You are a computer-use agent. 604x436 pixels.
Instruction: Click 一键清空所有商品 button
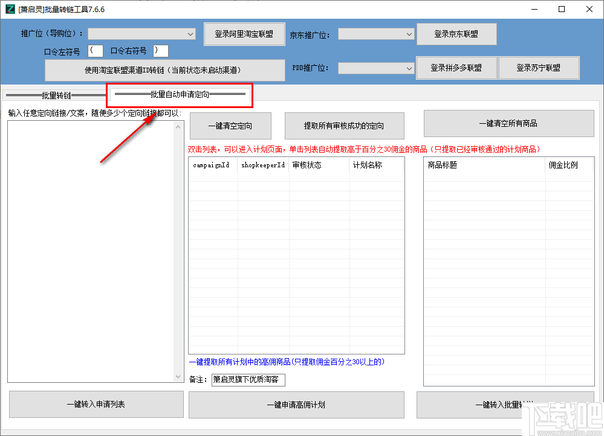[x=508, y=123]
